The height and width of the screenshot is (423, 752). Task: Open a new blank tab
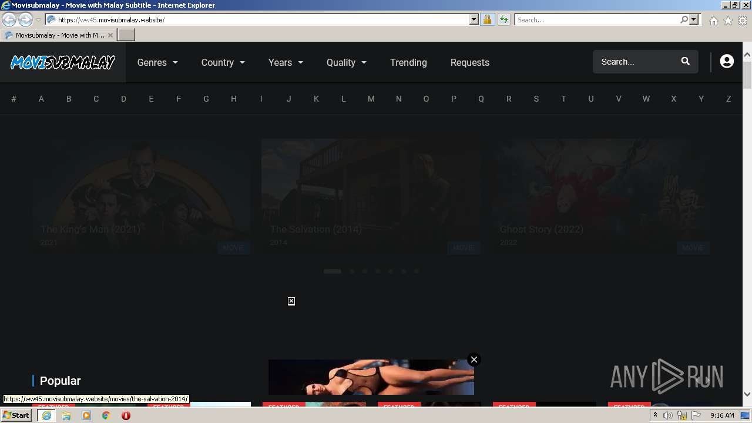(126, 35)
